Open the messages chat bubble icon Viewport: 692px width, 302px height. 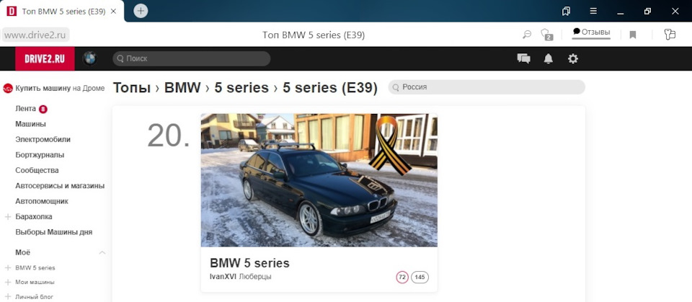pos(523,58)
